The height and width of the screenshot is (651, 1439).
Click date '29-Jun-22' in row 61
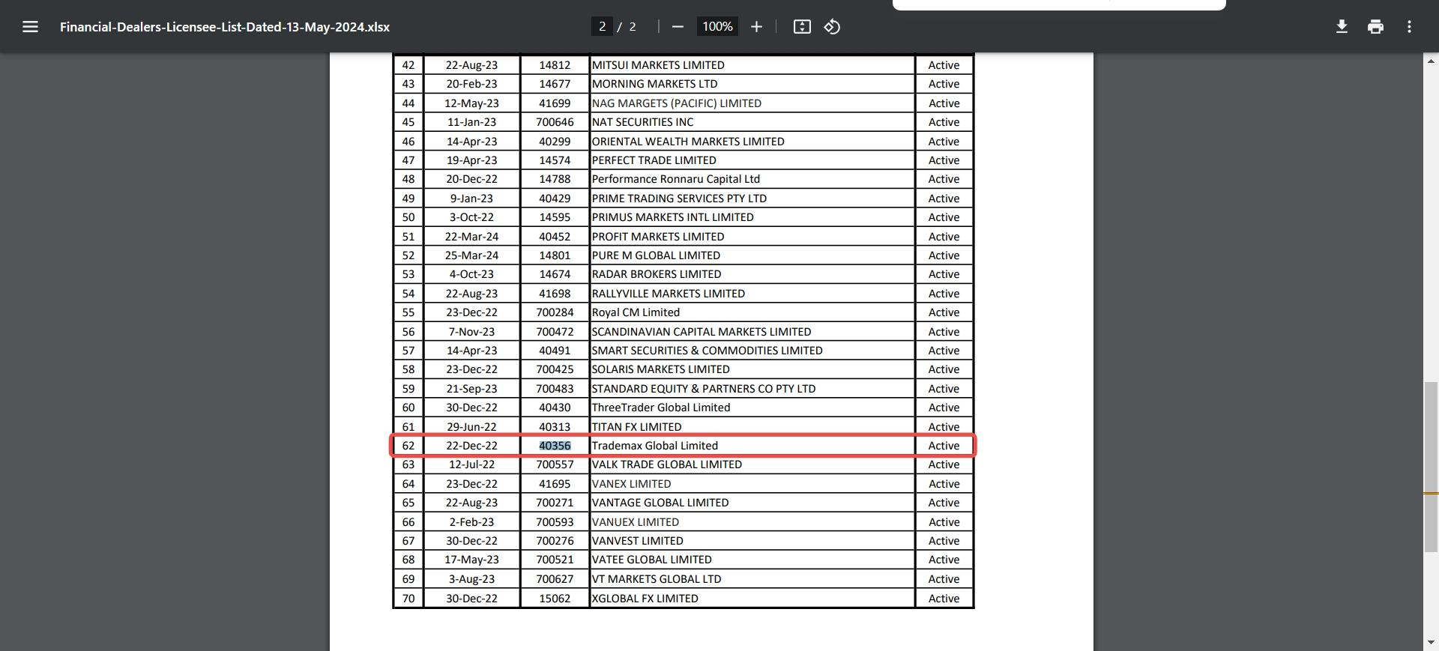point(471,427)
